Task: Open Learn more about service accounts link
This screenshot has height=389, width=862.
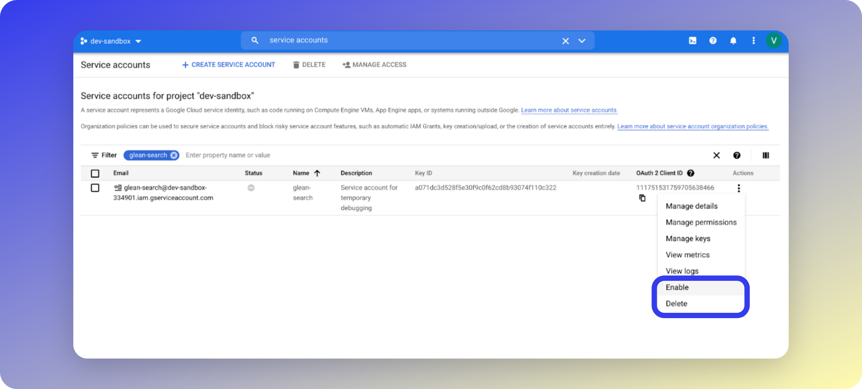Action: pos(569,110)
